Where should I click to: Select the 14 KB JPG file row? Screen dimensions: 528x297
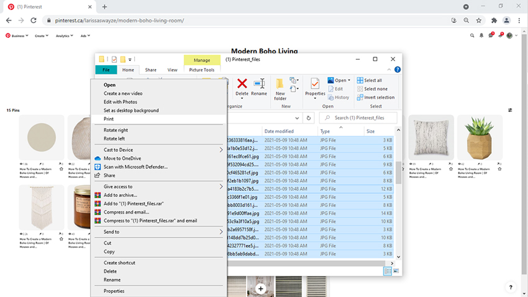tap(310, 213)
